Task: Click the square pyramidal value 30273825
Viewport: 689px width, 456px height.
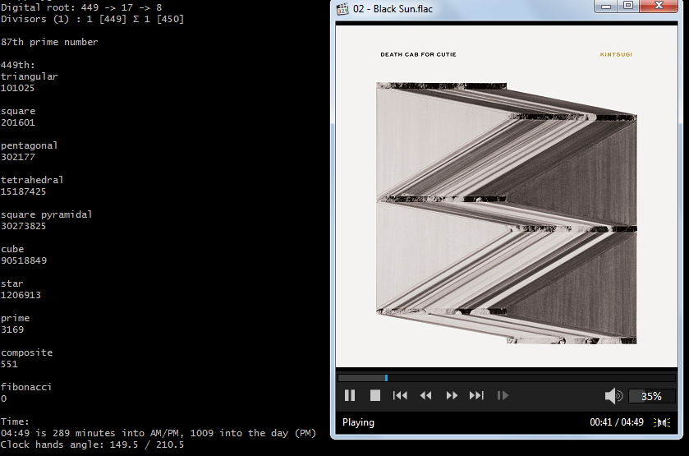Action: tap(23, 226)
